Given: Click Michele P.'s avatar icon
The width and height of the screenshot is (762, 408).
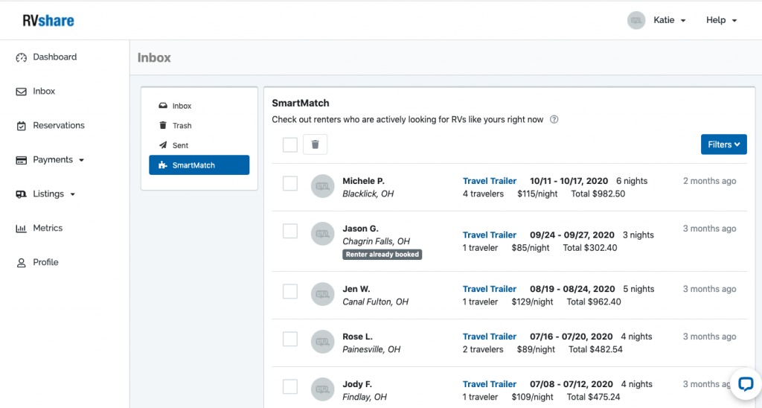Looking at the screenshot, I should click(323, 186).
